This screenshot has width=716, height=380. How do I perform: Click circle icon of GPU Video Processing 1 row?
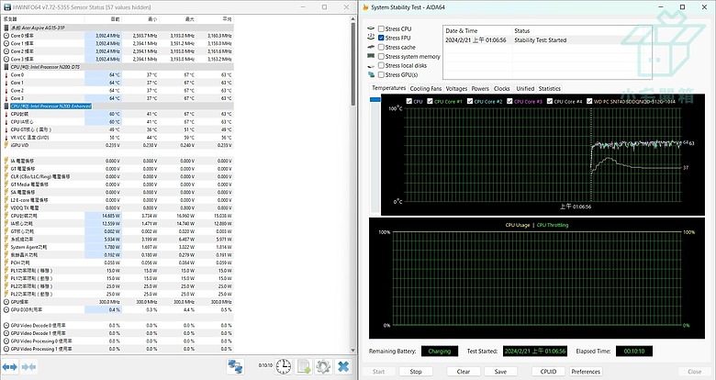(x=6, y=349)
